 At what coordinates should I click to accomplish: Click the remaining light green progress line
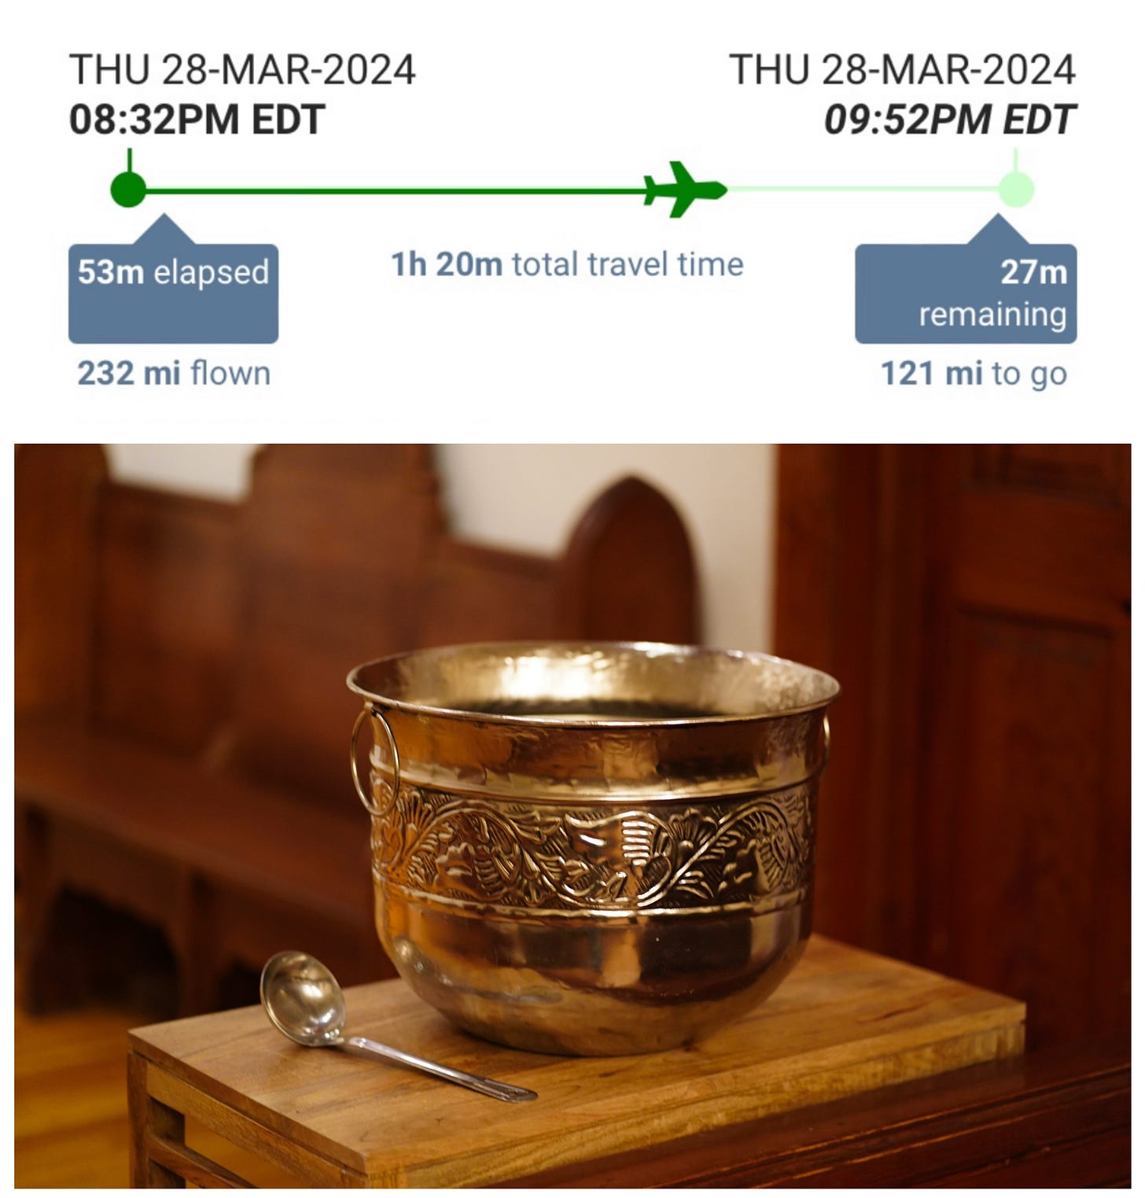coord(863,190)
